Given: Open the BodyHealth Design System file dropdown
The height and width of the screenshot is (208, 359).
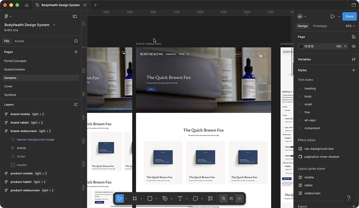Looking at the screenshot, I should coord(54,25).
